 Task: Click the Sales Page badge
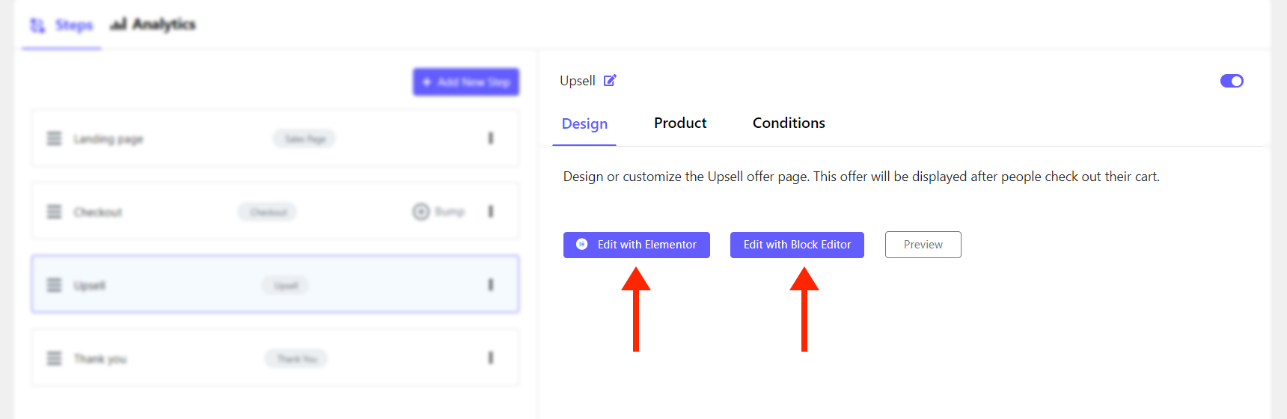click(305, 139)
